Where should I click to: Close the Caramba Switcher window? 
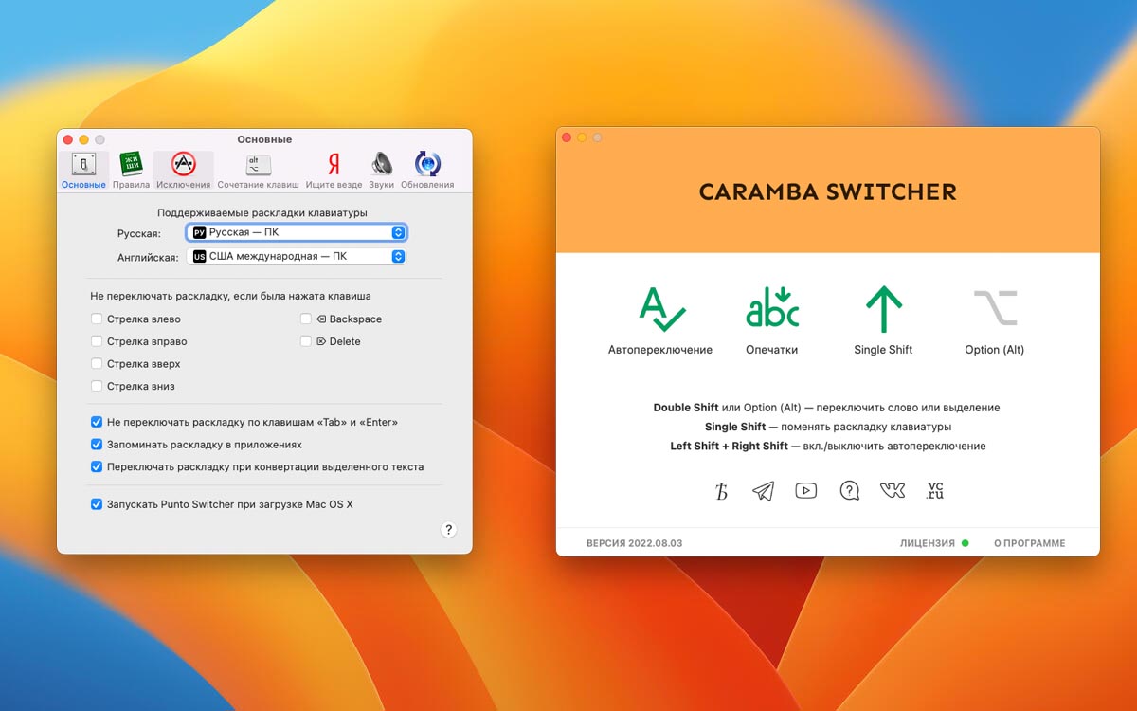coord(567,137)
